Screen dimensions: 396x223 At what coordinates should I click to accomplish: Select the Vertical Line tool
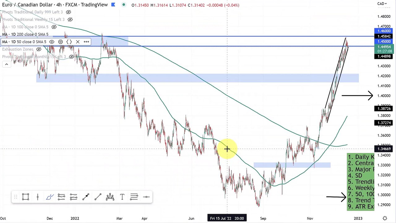point(38,197)
